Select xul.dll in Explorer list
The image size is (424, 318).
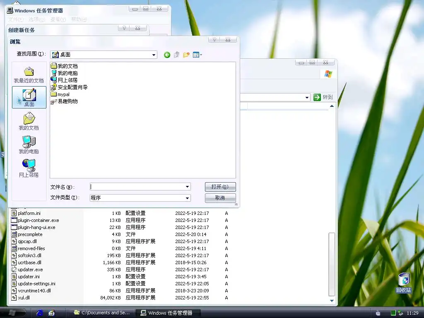coord(21,297)
